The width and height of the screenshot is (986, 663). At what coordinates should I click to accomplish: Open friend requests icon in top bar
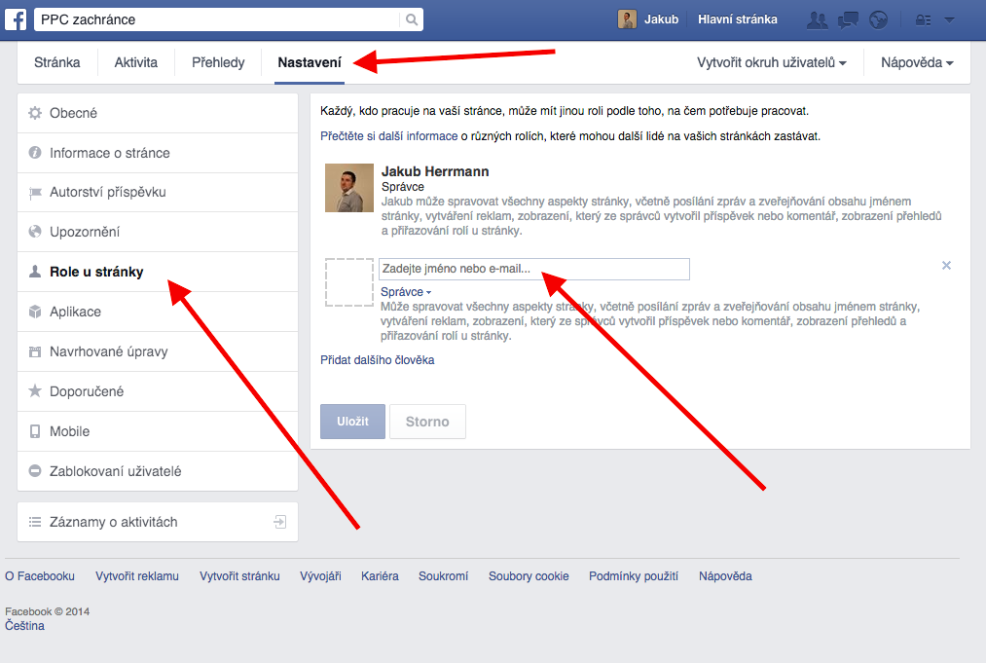pyautogui.click(x=817, y=20)
